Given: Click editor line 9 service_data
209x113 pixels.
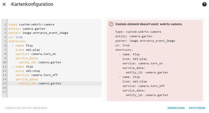Looking at the screenshot, I should [27, 58].
